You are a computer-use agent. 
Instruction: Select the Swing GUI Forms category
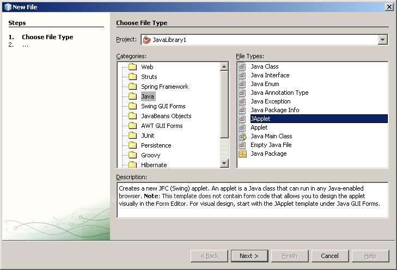click(163, 106)
